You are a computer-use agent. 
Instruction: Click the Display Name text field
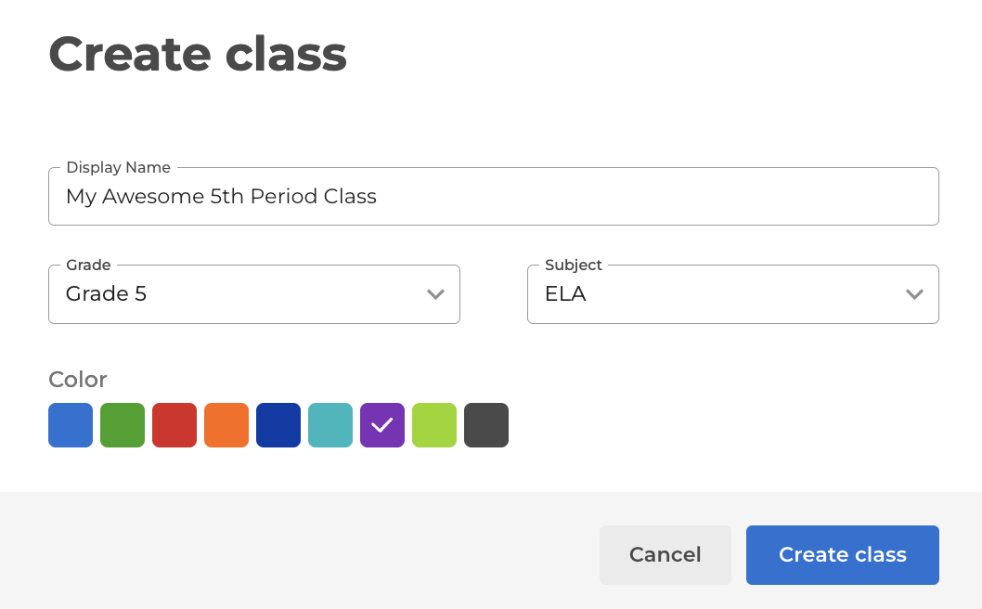[493, 197]
